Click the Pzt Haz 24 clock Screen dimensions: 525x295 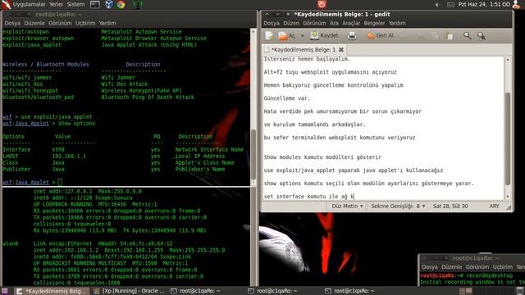[x=484, y=4]
